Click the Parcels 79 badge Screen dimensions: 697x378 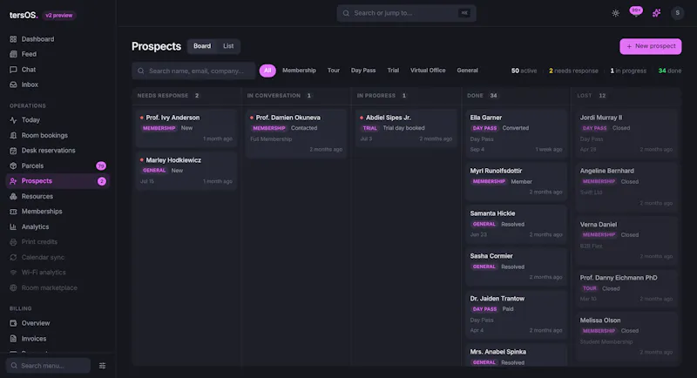(101, 165)
